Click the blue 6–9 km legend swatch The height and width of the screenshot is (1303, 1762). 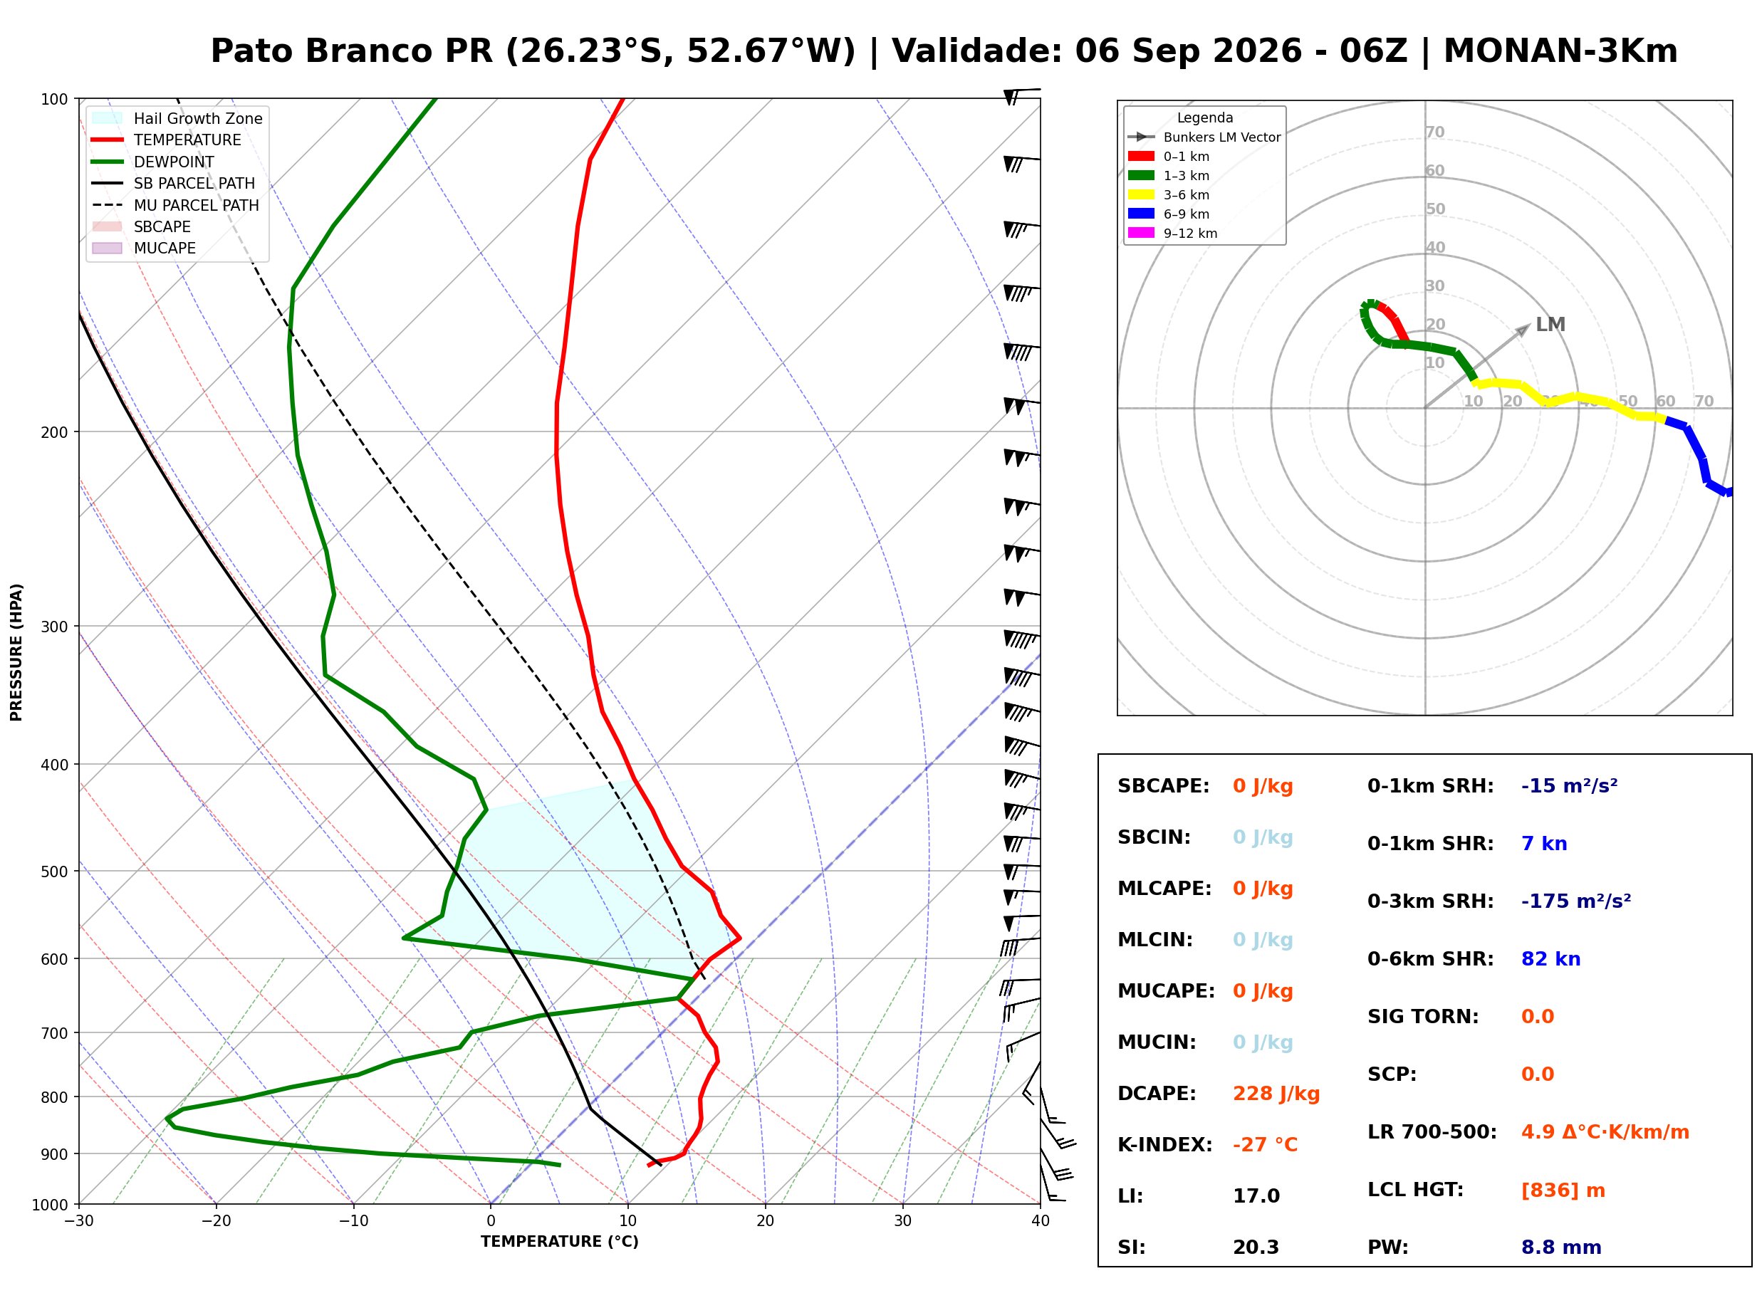coord(1141,214)
